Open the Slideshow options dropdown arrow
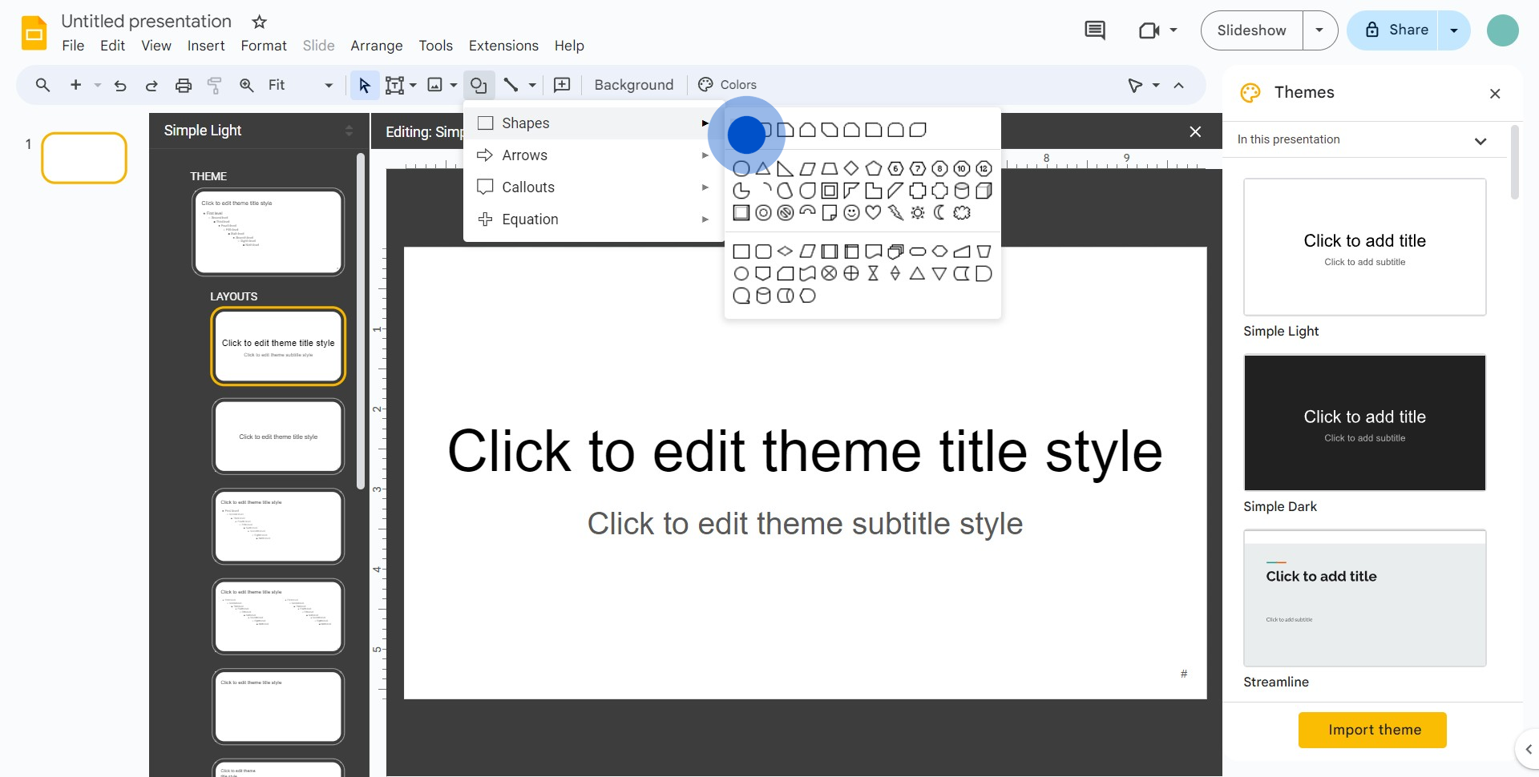The width and height of the screenshot is (1539, 777). tap(1319, 30)
